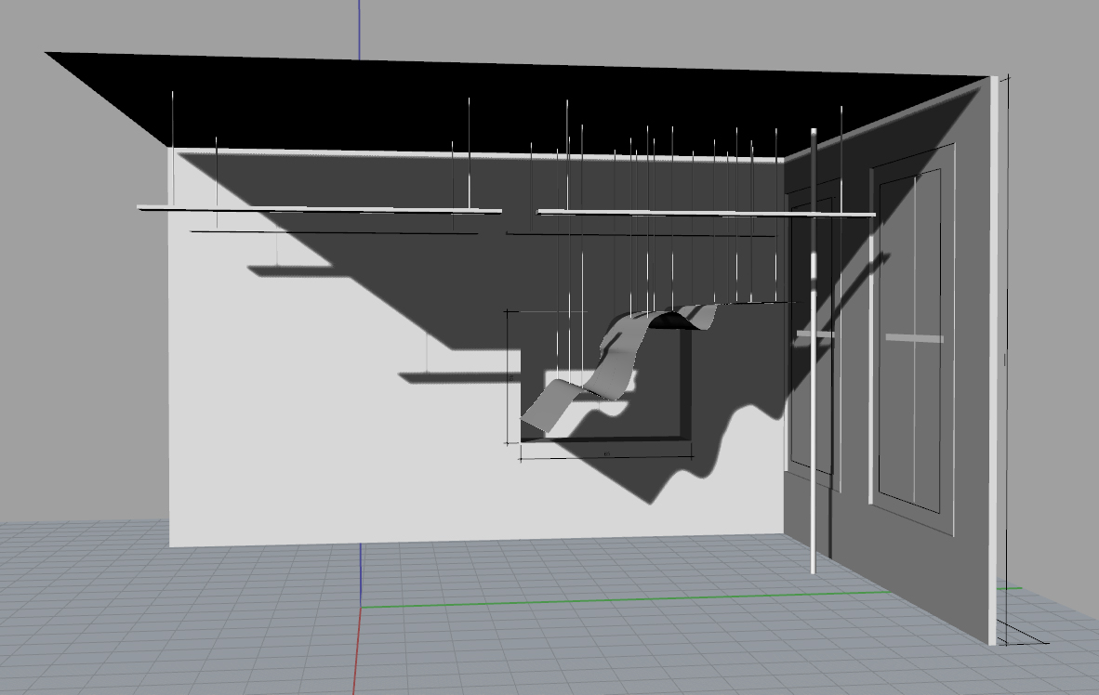Select the upper small floating shelf shadow
Viewport: 1099px width, 695px height.
click(x=288, y=270)
